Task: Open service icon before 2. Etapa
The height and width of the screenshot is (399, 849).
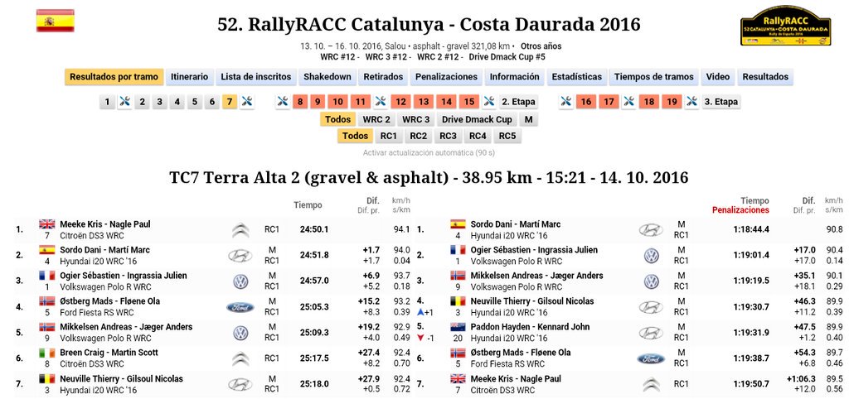Action: [x=489, y=102]
